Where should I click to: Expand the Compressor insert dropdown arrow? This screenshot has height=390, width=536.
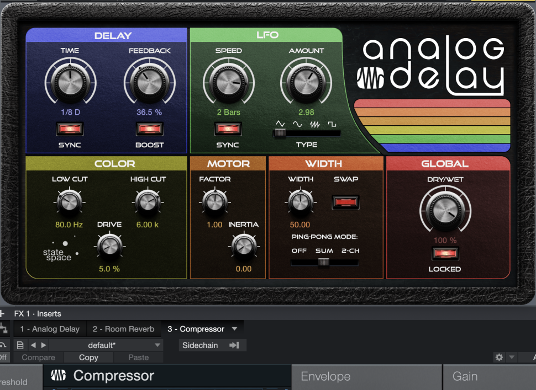(234, 329)
